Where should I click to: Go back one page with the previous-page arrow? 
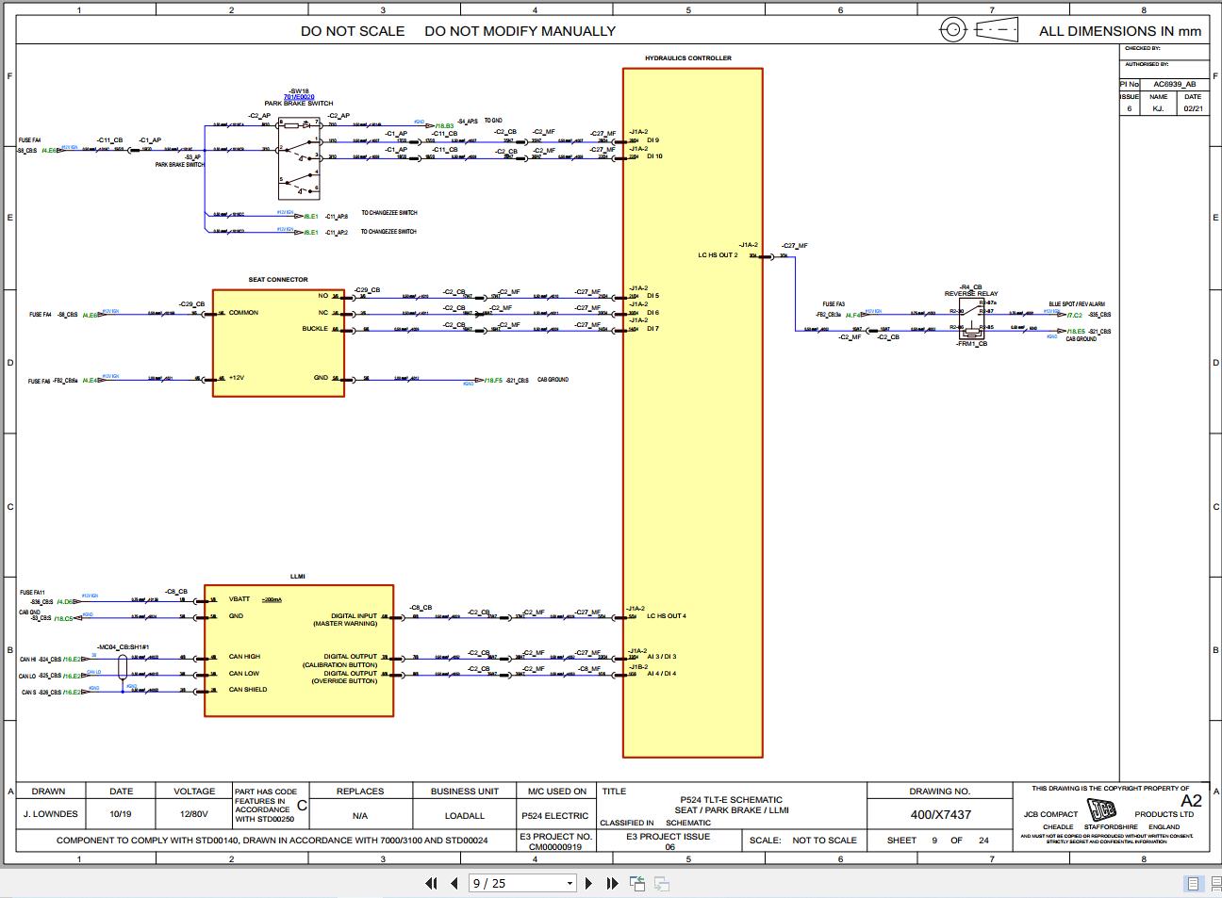454,882
